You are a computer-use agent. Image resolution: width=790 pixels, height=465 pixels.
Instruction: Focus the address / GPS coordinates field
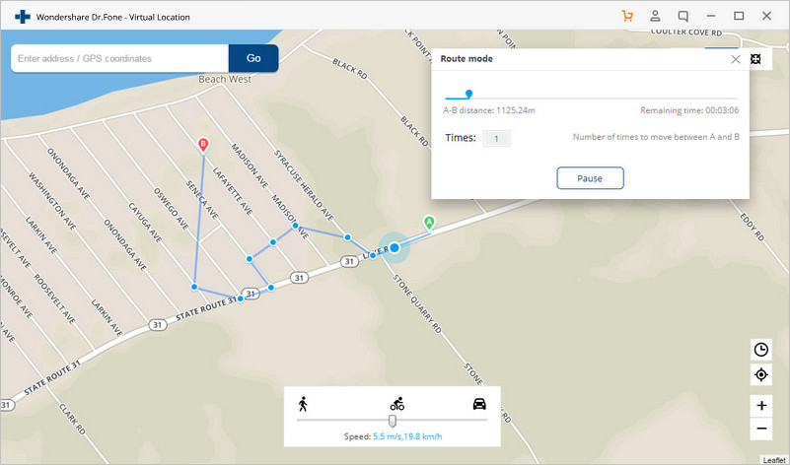(120, 58)
